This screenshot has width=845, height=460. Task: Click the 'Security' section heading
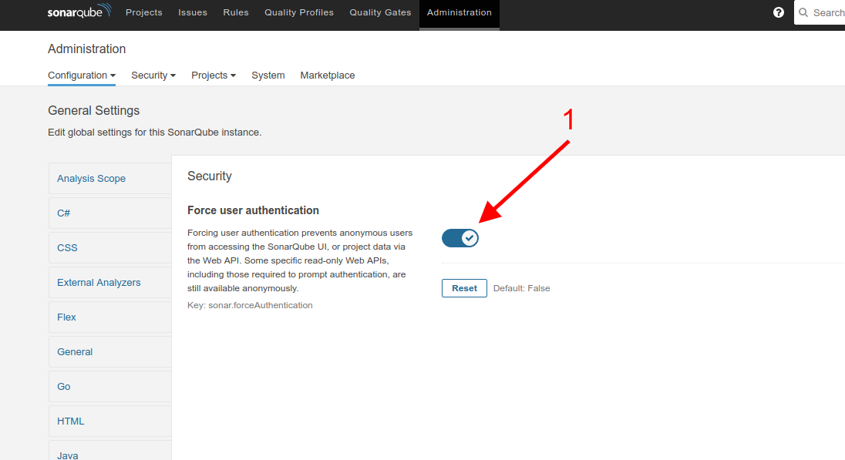coord(210,176)
